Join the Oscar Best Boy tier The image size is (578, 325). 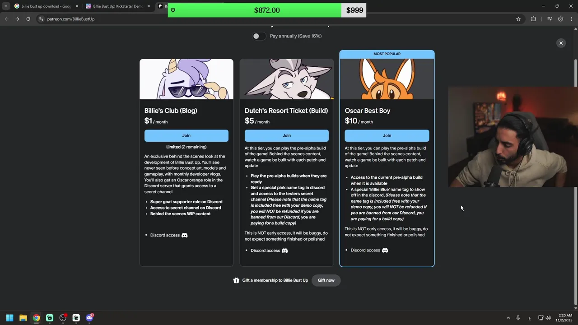[387, 135]
